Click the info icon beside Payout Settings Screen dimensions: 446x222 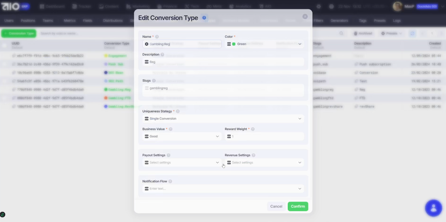(169, 155)
